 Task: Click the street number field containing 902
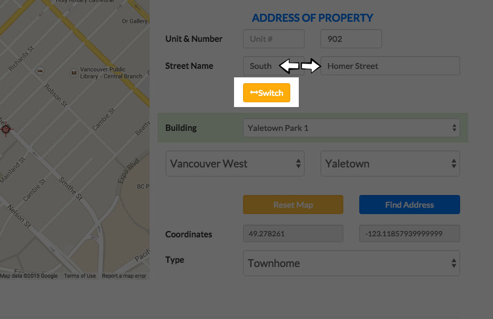point(351,39)
